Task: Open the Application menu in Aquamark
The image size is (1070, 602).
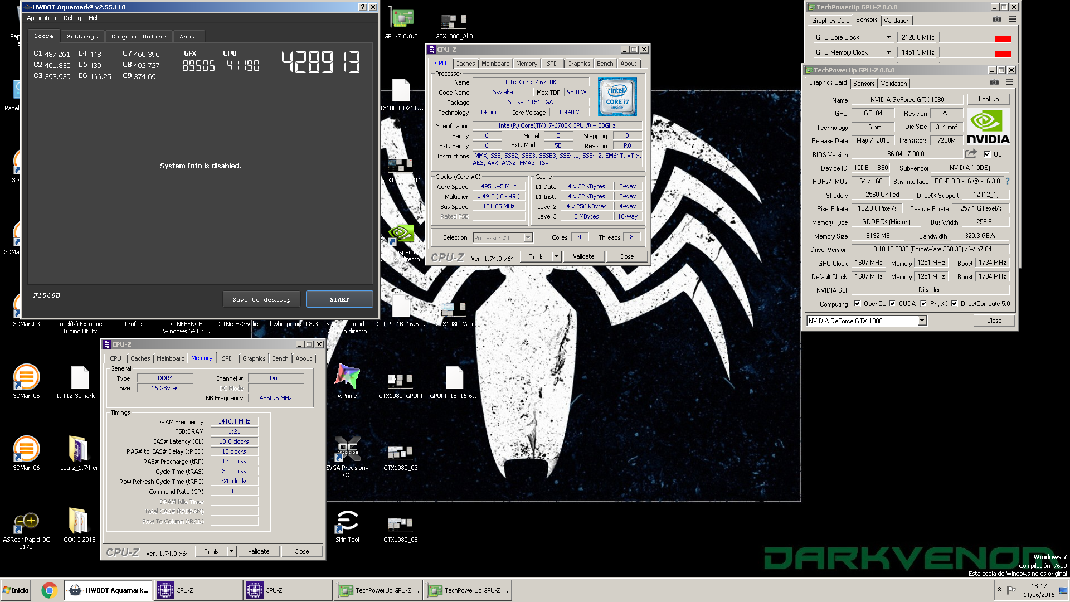Action: pyautogui.click(x=41, y=18)
